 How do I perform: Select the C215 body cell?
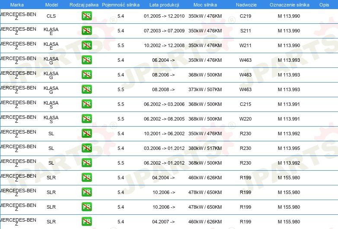click(246, 104)
